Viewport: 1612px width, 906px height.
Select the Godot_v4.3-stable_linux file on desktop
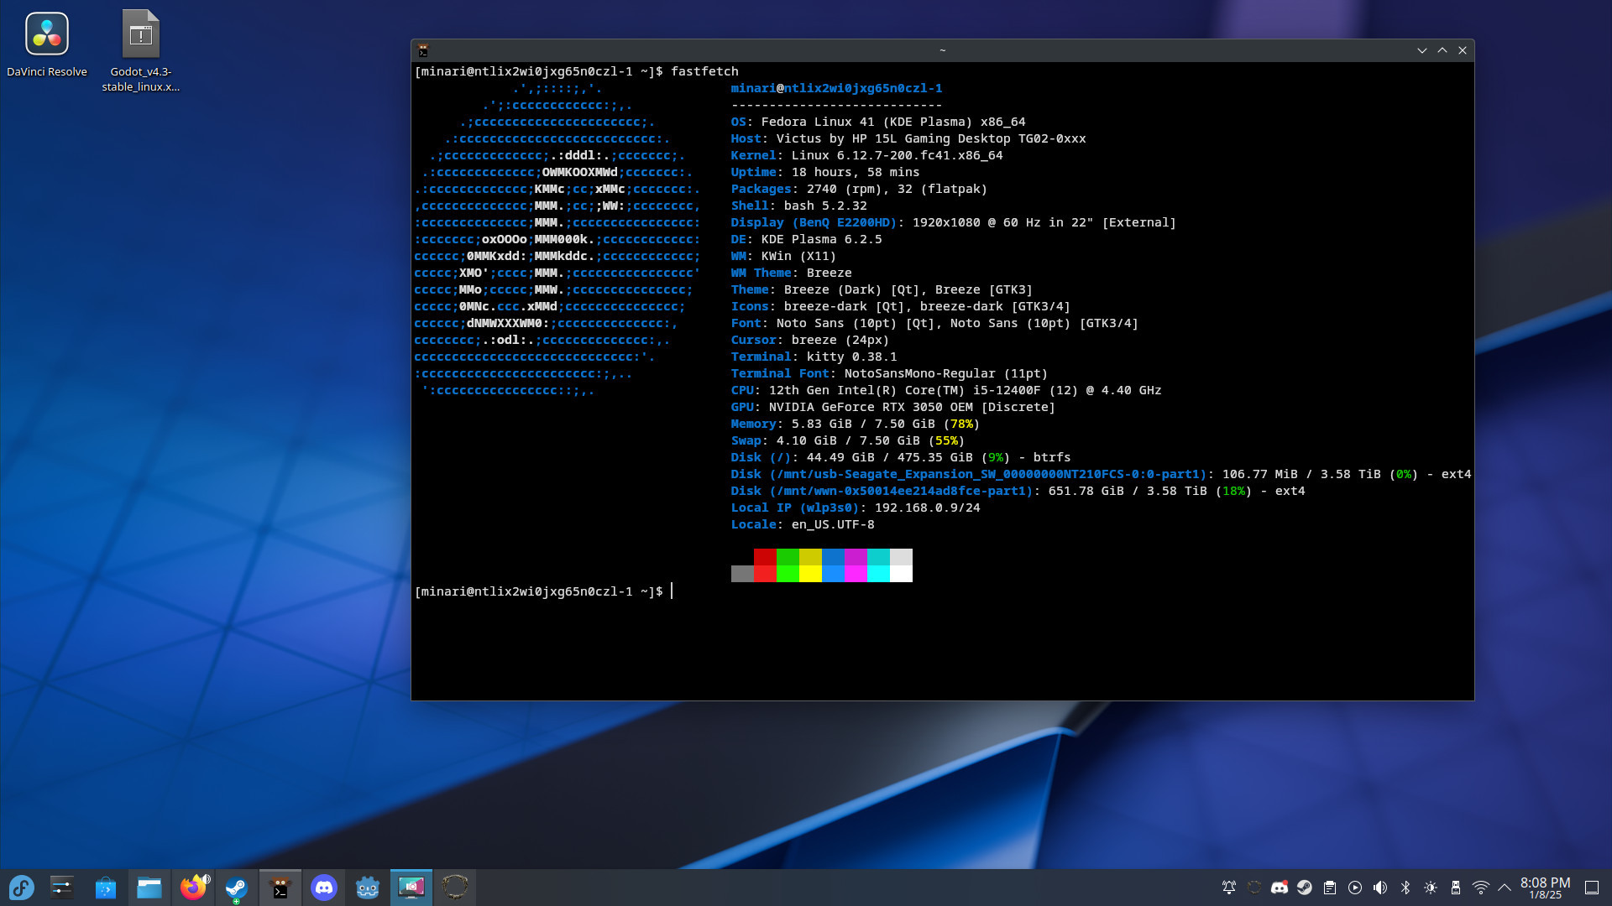click(141, 50)
